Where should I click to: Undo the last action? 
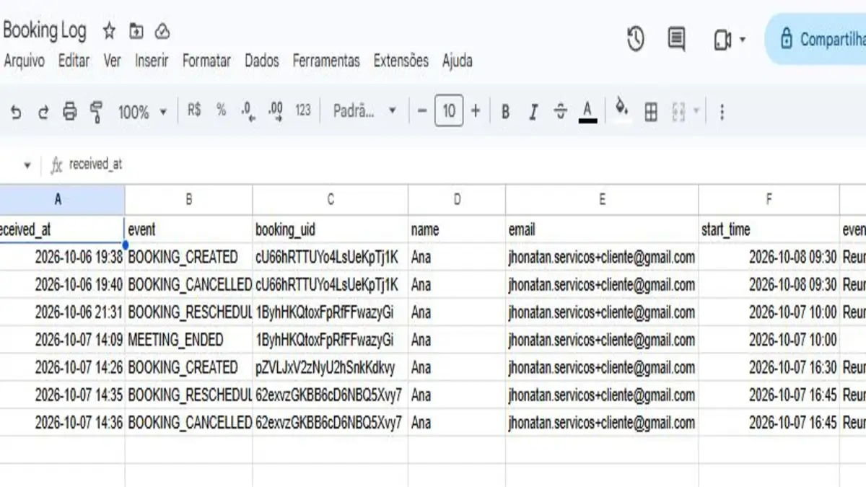pyautogui.click(x=16, y=112)
